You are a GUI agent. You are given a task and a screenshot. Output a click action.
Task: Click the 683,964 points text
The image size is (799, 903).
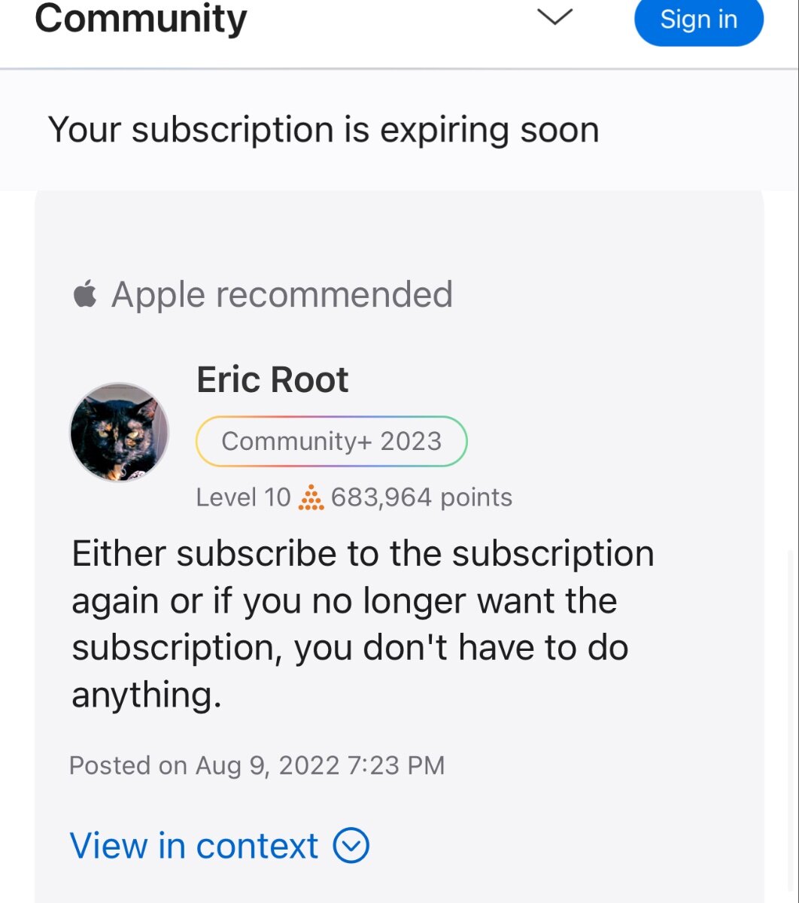coord(421,497)
